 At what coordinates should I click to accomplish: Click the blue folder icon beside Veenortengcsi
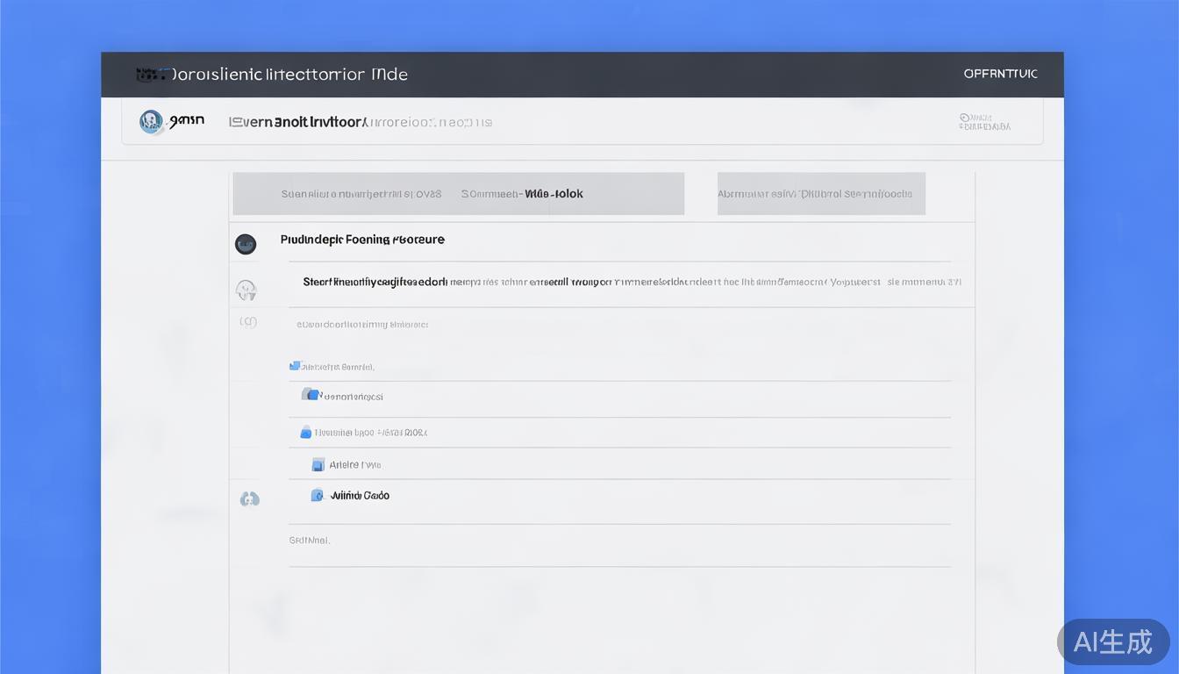(311, 395)
